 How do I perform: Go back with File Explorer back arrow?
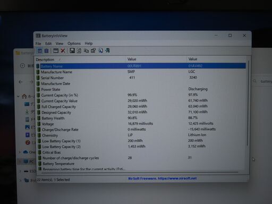point(21,82)
